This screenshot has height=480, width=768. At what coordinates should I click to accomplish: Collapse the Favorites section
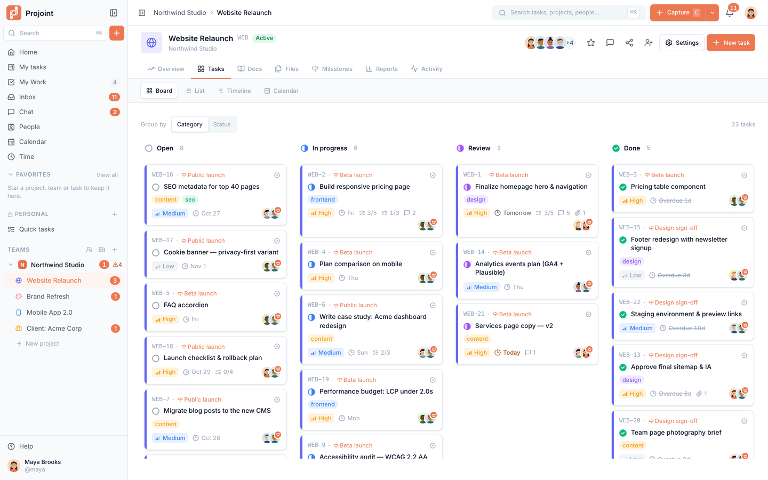[x=11, y=174]
